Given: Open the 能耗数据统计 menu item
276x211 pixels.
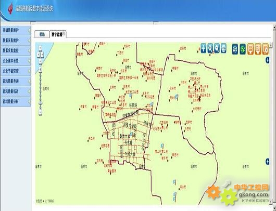Looking at the screenshot, I should [16, 91].
